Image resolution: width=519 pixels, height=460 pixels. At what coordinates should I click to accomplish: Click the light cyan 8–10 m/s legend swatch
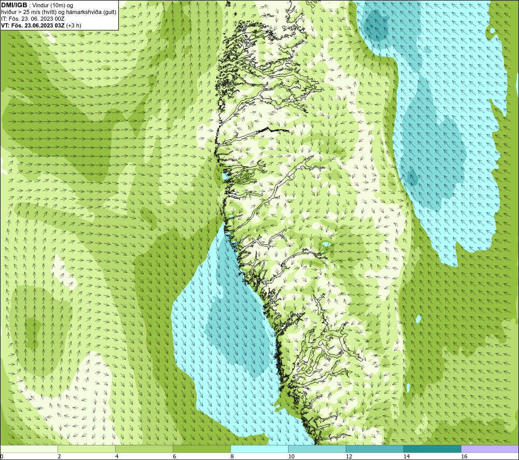tap(259, 449)
